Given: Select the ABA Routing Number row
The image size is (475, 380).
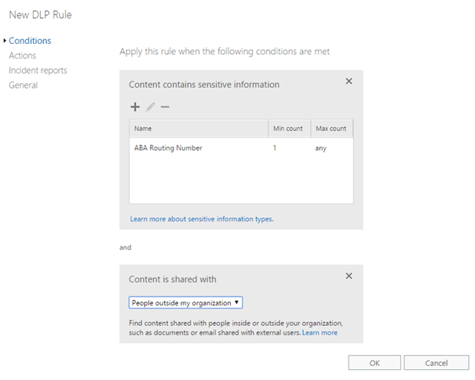Looking at the screenshot, I should coord(168,148).
